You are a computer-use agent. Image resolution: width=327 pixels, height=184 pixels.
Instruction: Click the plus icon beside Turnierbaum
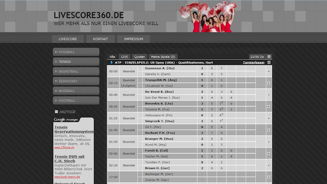coord(269,63)
